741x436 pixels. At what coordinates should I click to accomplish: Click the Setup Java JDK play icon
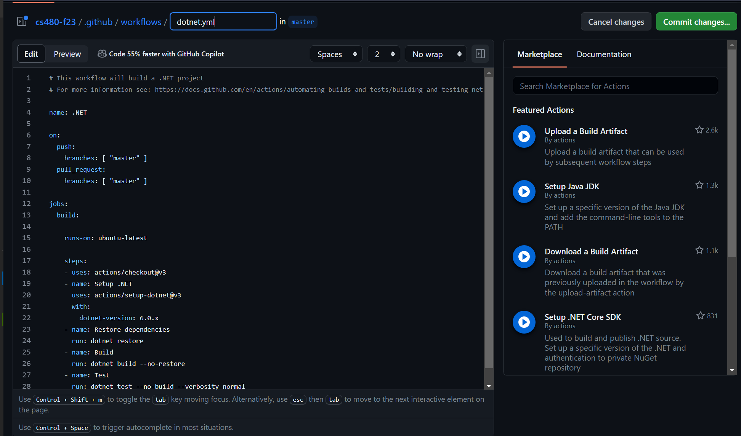[x=524, y=192]
